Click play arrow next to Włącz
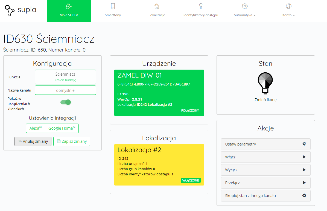This screenshot has height=211, width=327. pyautogui.click(x=304, y=157)
